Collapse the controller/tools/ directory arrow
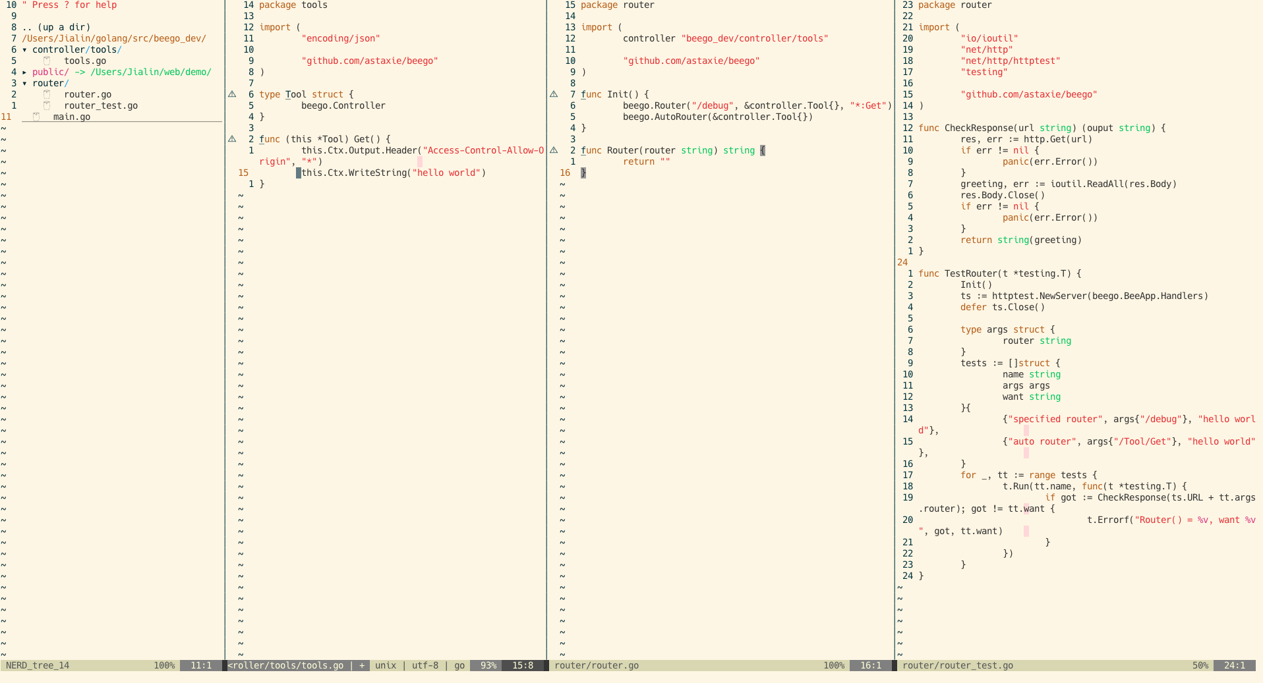Screen dimensions: 1263x683 coord(25,50)
